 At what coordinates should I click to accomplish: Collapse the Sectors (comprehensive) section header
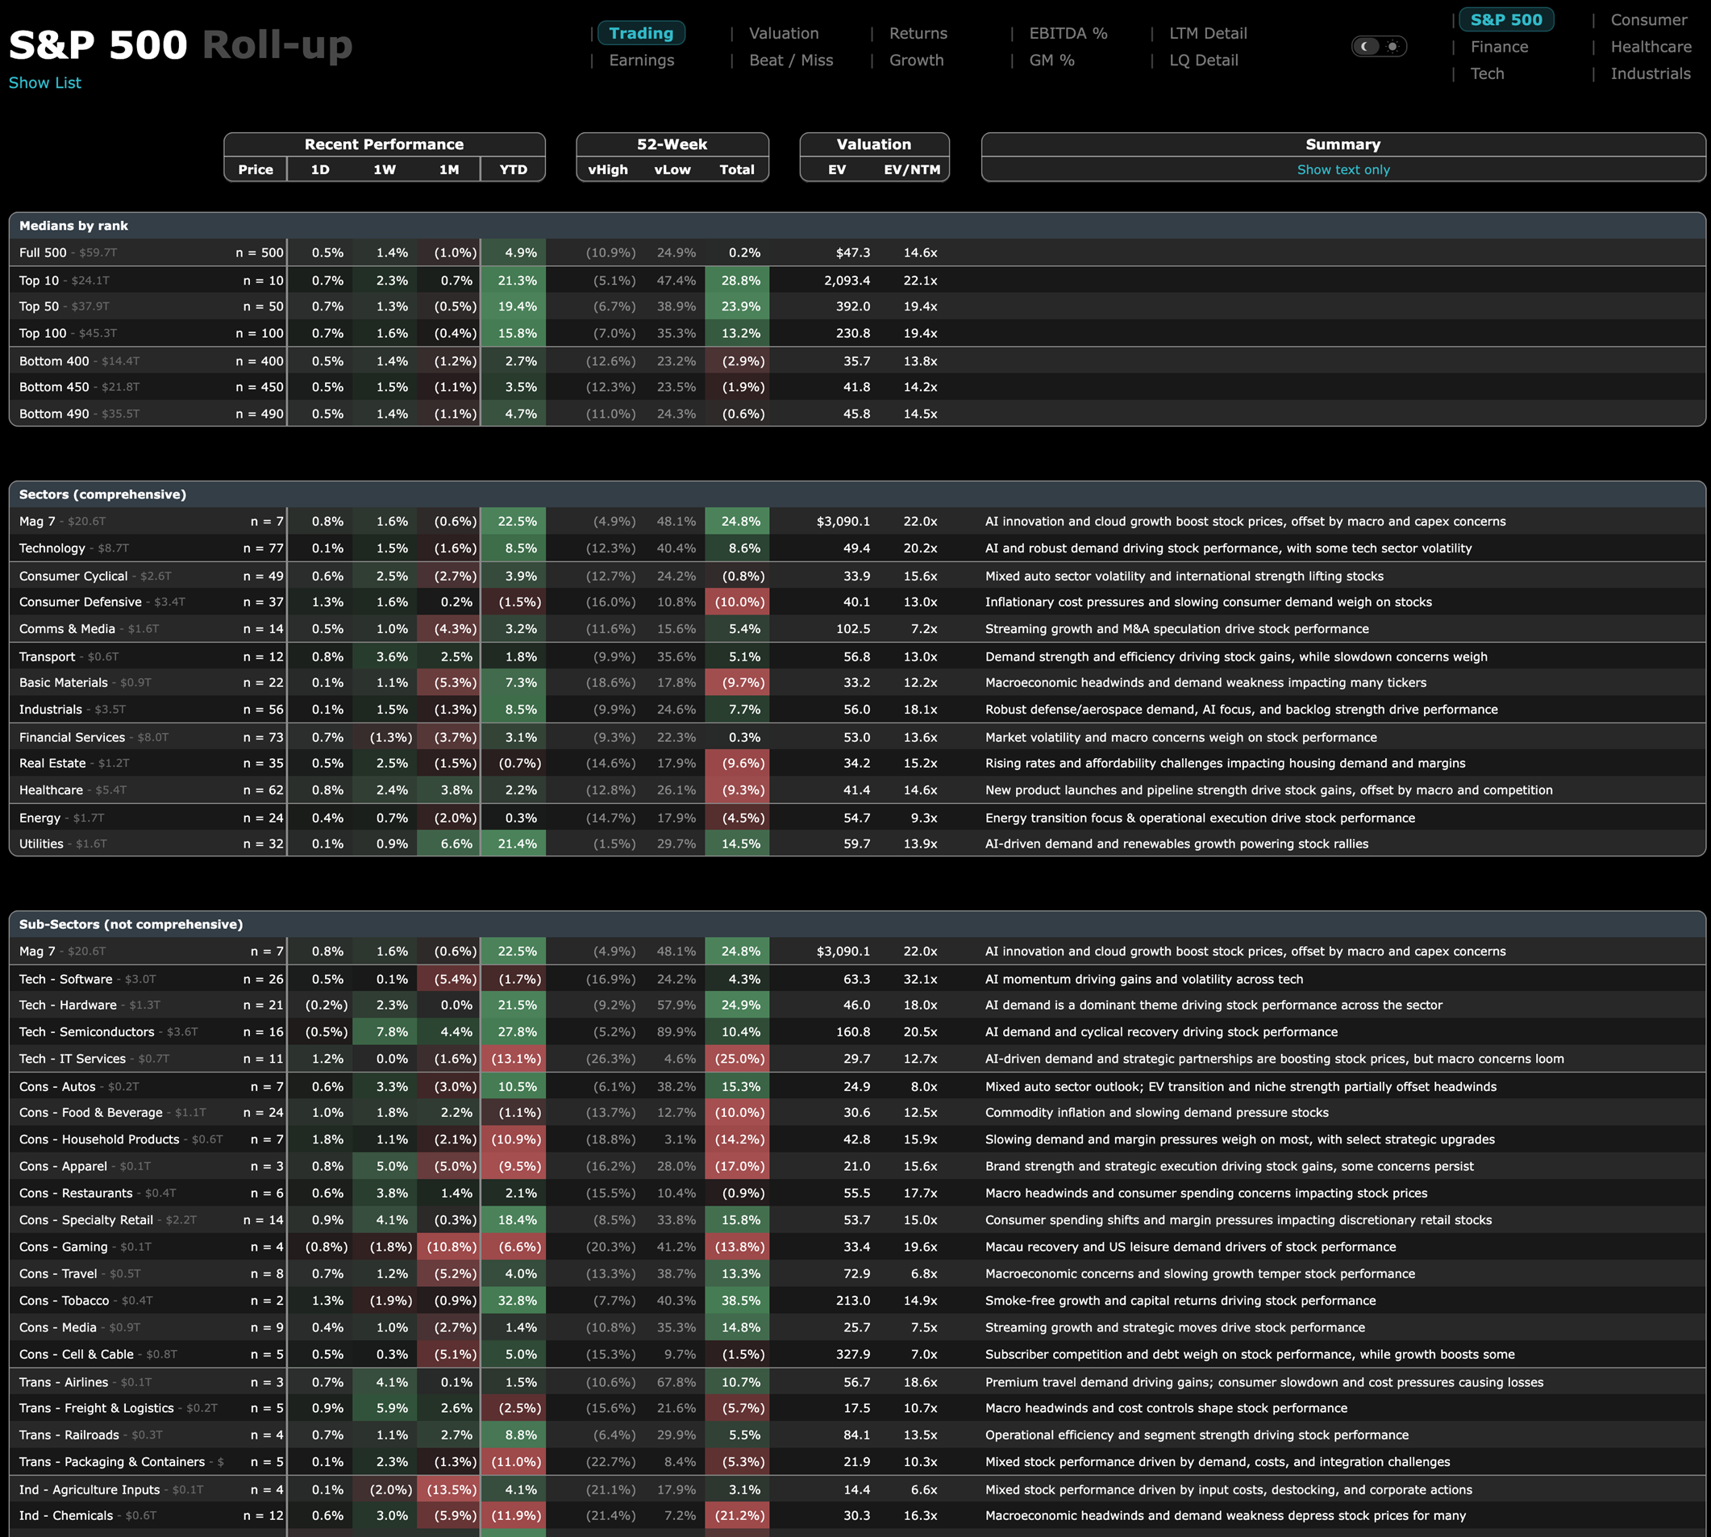tap(102, 495)
